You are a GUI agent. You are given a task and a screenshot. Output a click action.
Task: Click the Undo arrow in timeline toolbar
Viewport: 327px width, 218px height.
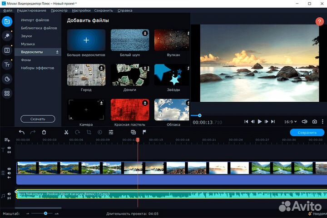tap(22, 132)
